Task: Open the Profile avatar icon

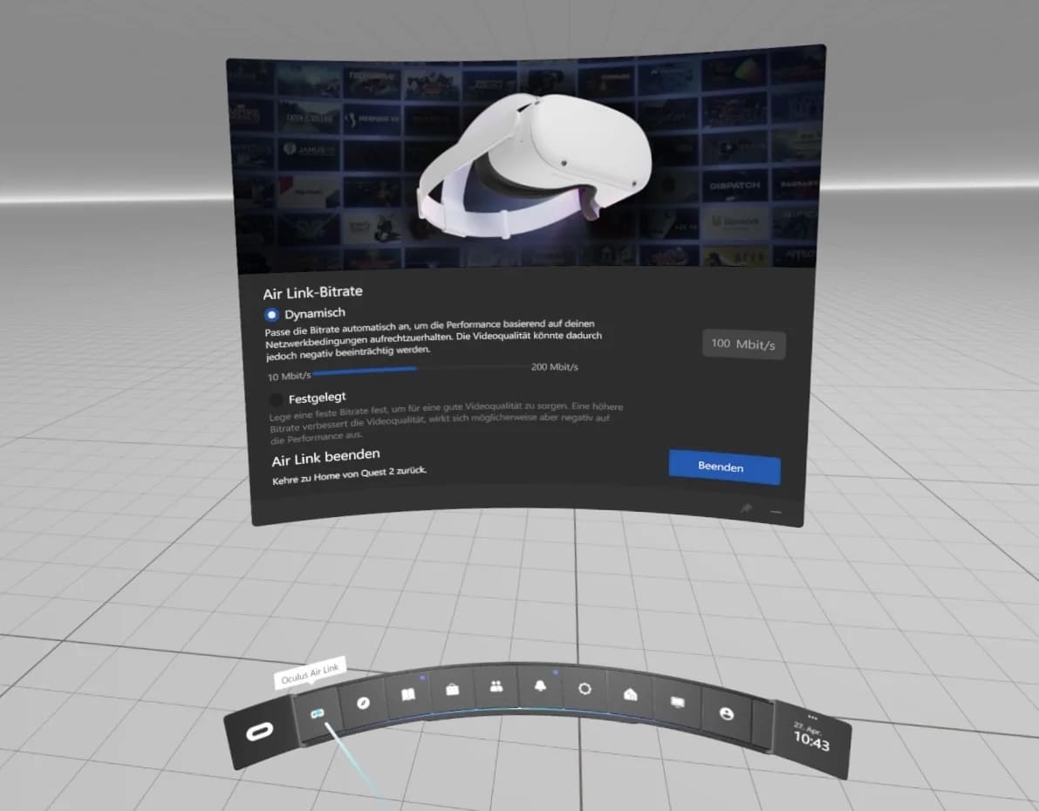Action: click(726, 713)
